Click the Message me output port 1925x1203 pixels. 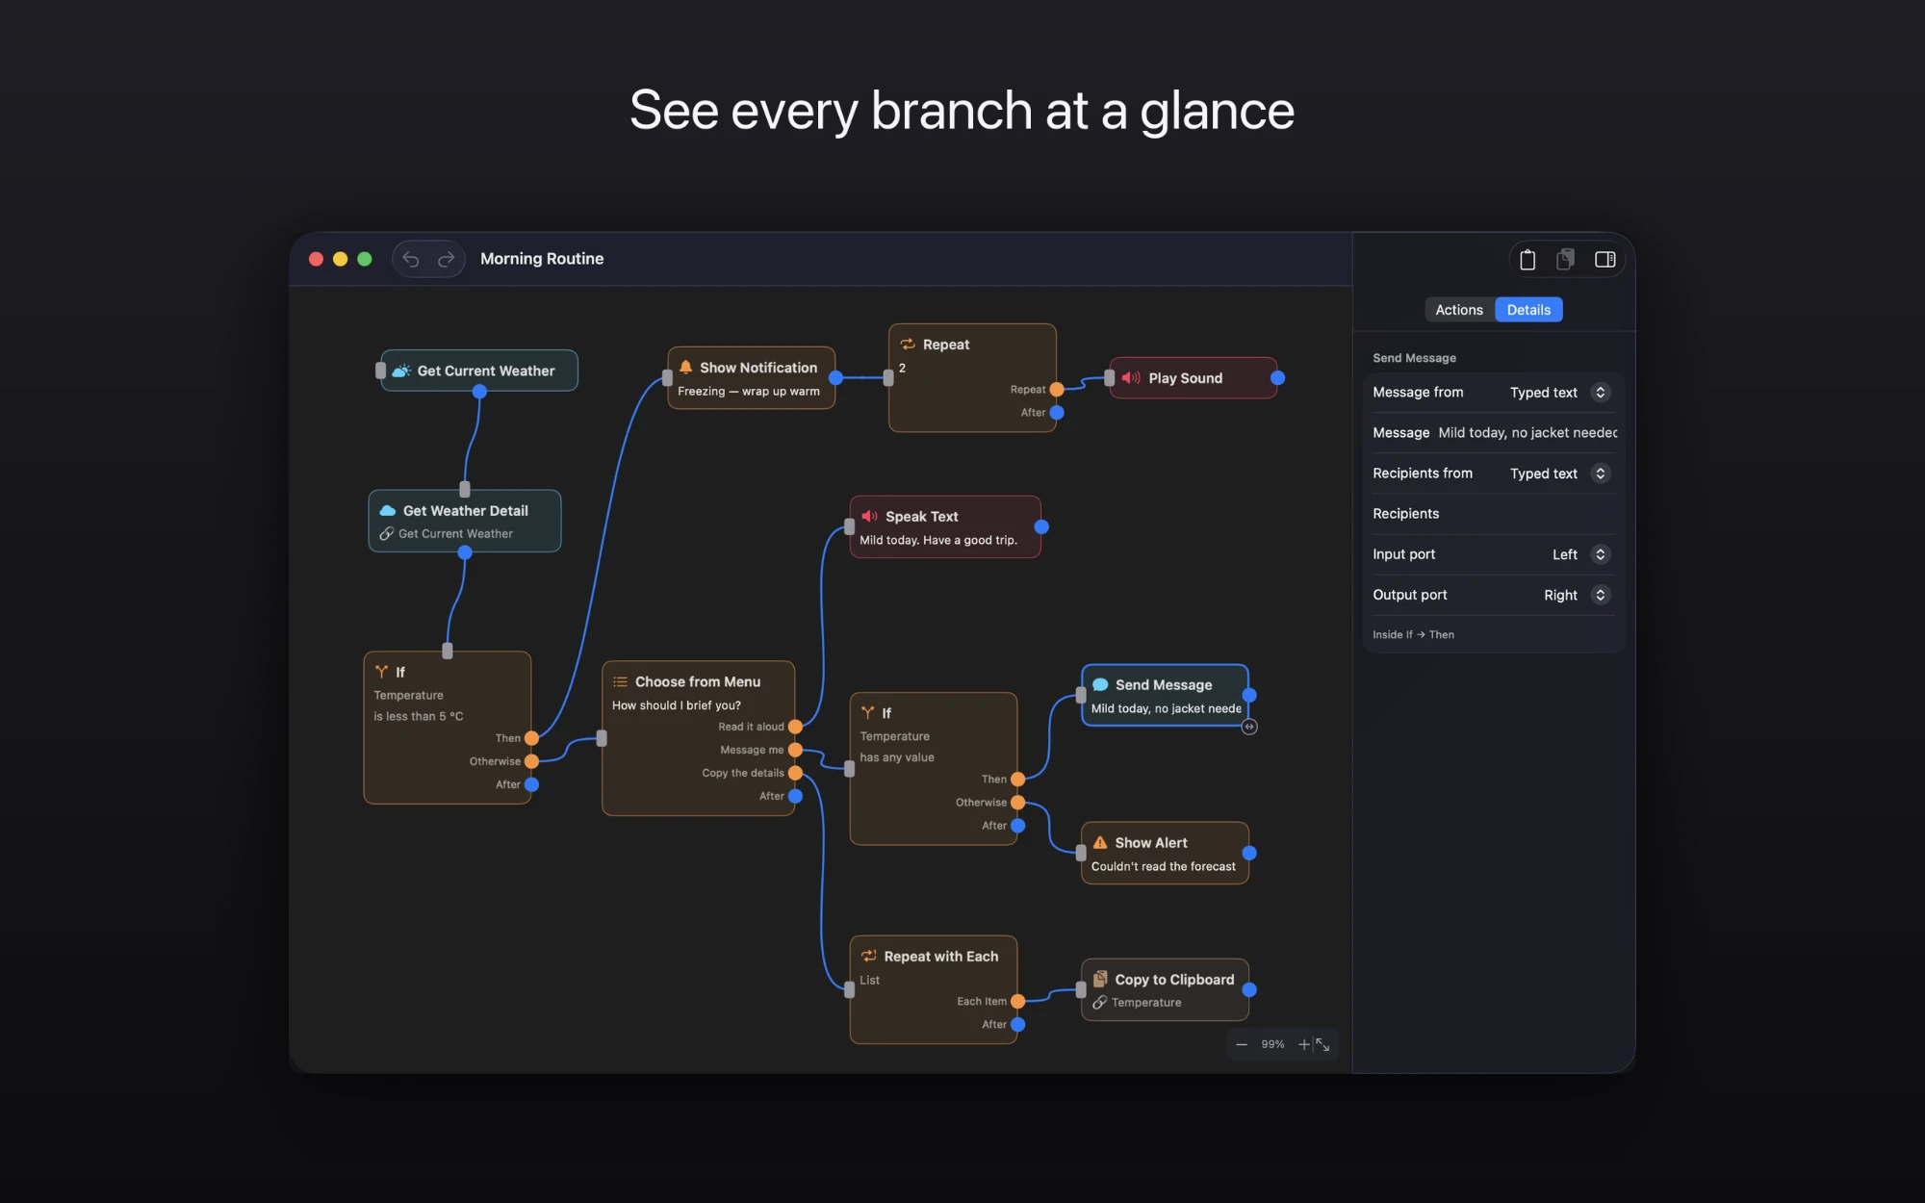point(795,750)
